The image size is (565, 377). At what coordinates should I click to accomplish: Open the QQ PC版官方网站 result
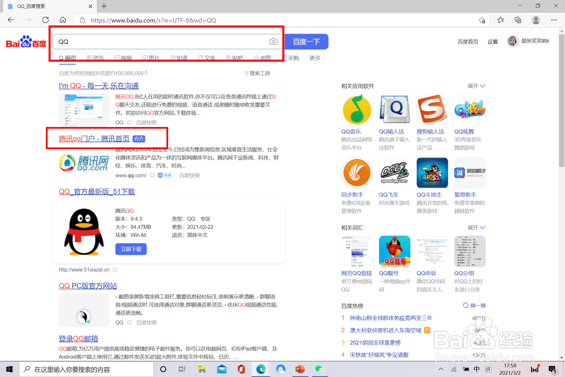click(x=88, y=286)
